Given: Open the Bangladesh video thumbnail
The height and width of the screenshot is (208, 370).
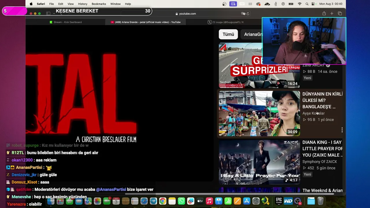Looking at the screenshot, I should (x=259, y=114).
